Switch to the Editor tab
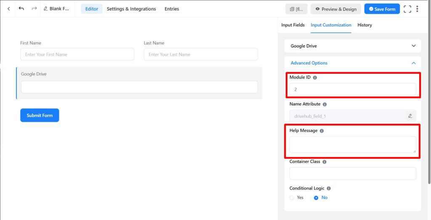Viewport: 431px width, 220px height. (x=91, y=9)
